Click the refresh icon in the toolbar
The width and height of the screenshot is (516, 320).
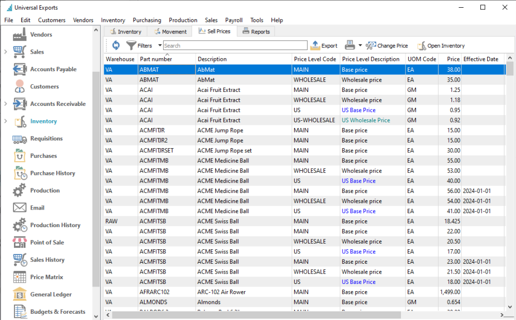[x=116, y=45]
